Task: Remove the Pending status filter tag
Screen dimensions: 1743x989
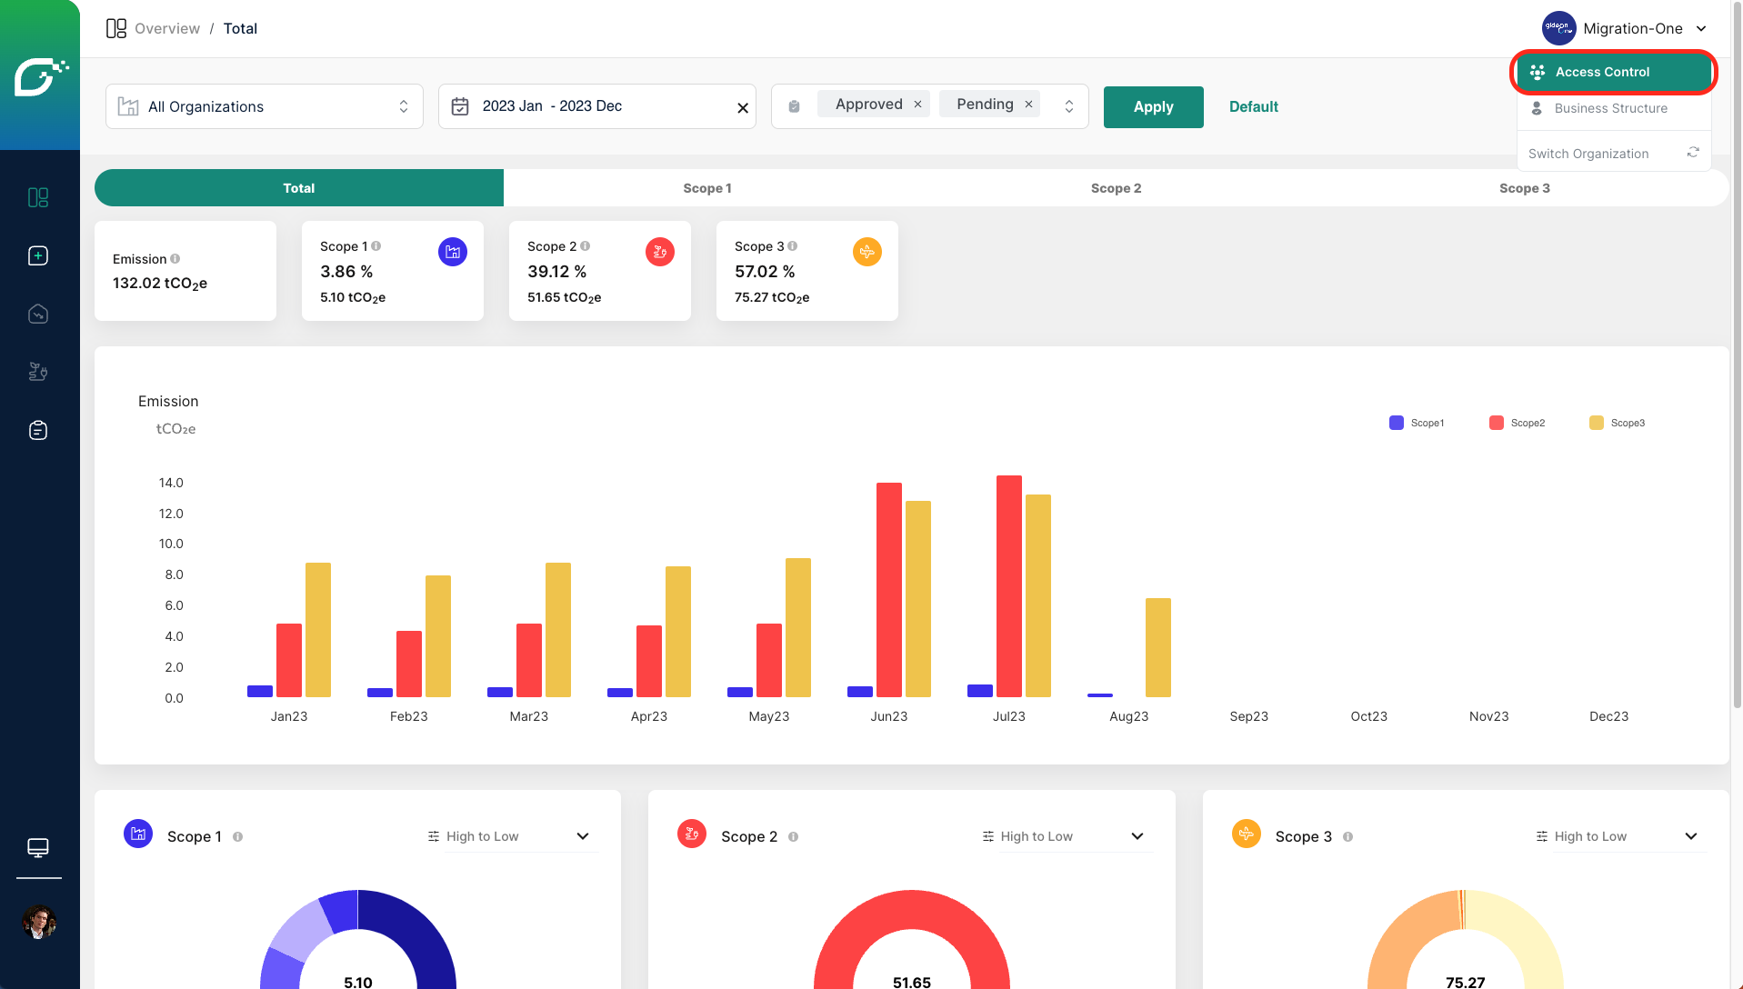Action: [1028, 105]
